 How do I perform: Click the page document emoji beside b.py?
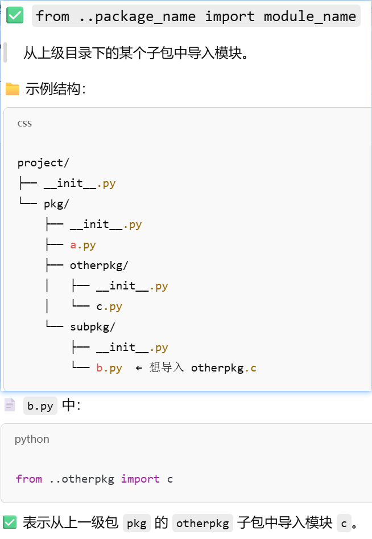[x=10, y=405]
